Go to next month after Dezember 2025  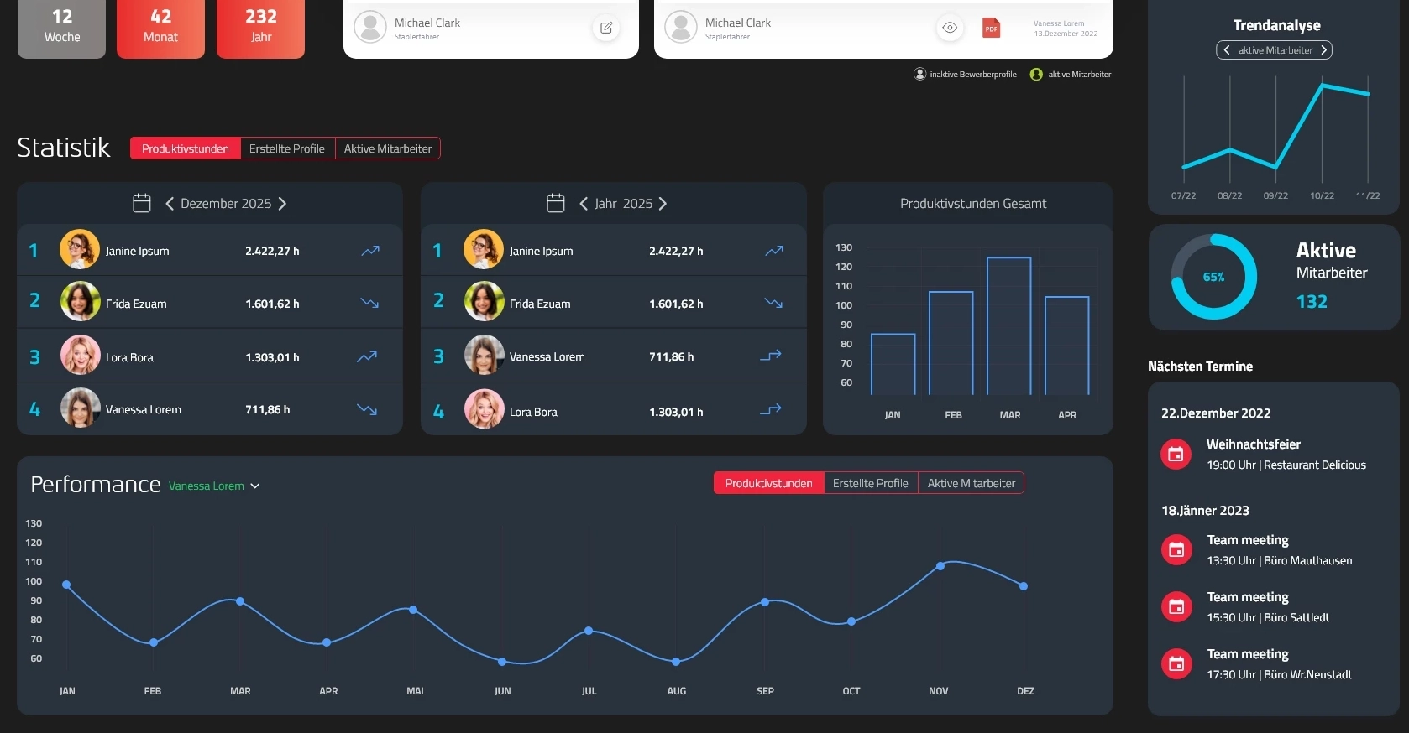(282, 204)
